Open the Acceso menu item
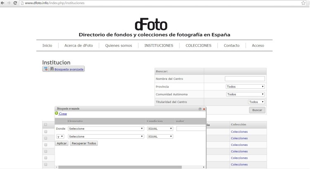The width and height of the screenshot is (310, 169). pos(258,45)
